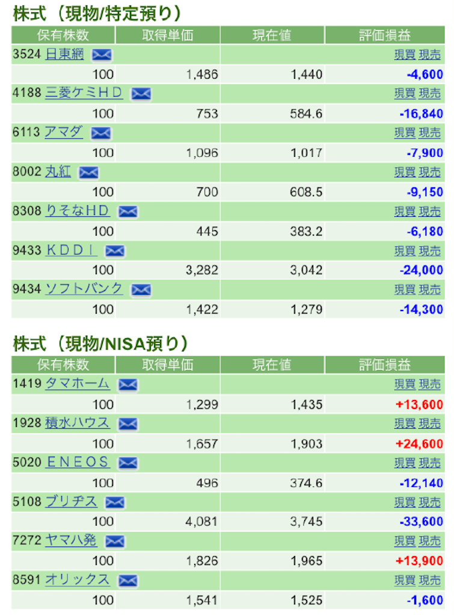Click 現買 for 積水ハウス

coord(405,423)
